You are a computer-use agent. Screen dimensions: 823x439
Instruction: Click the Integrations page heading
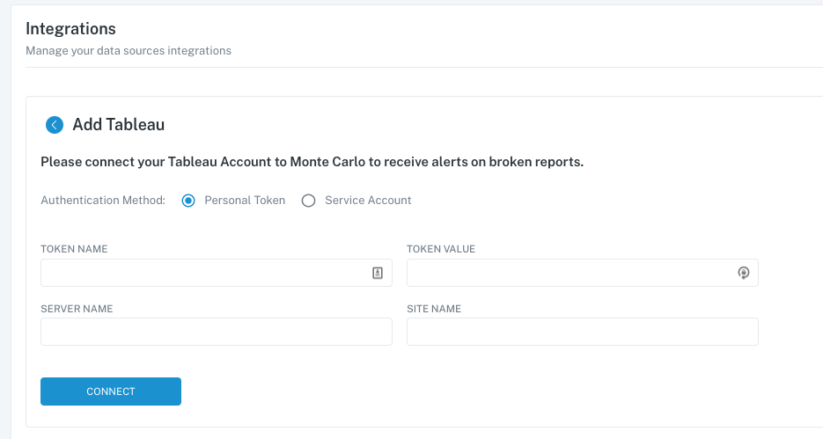tap(70, 30)
